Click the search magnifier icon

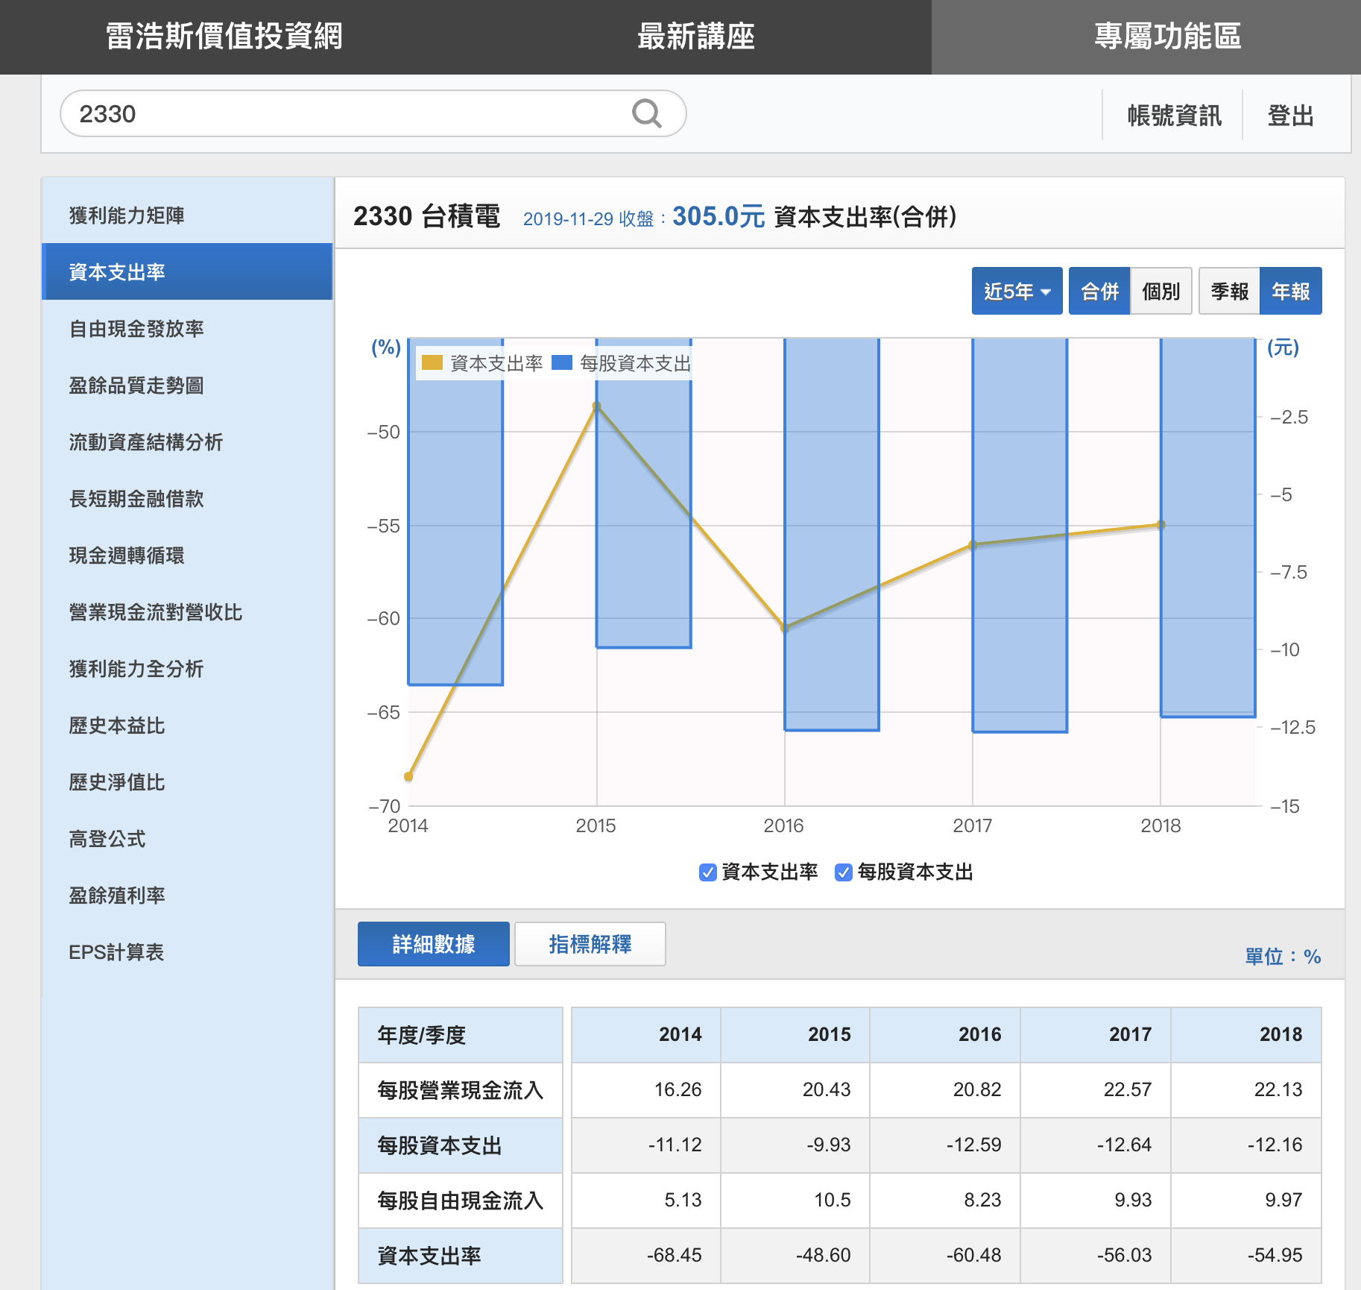[646, 114]
